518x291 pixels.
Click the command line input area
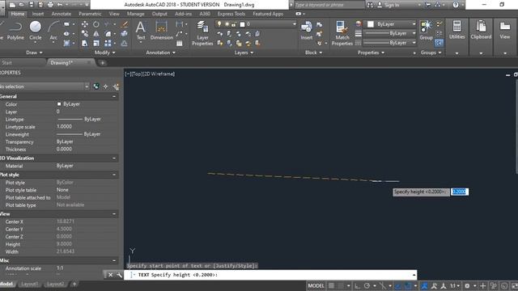coord(270,275)
